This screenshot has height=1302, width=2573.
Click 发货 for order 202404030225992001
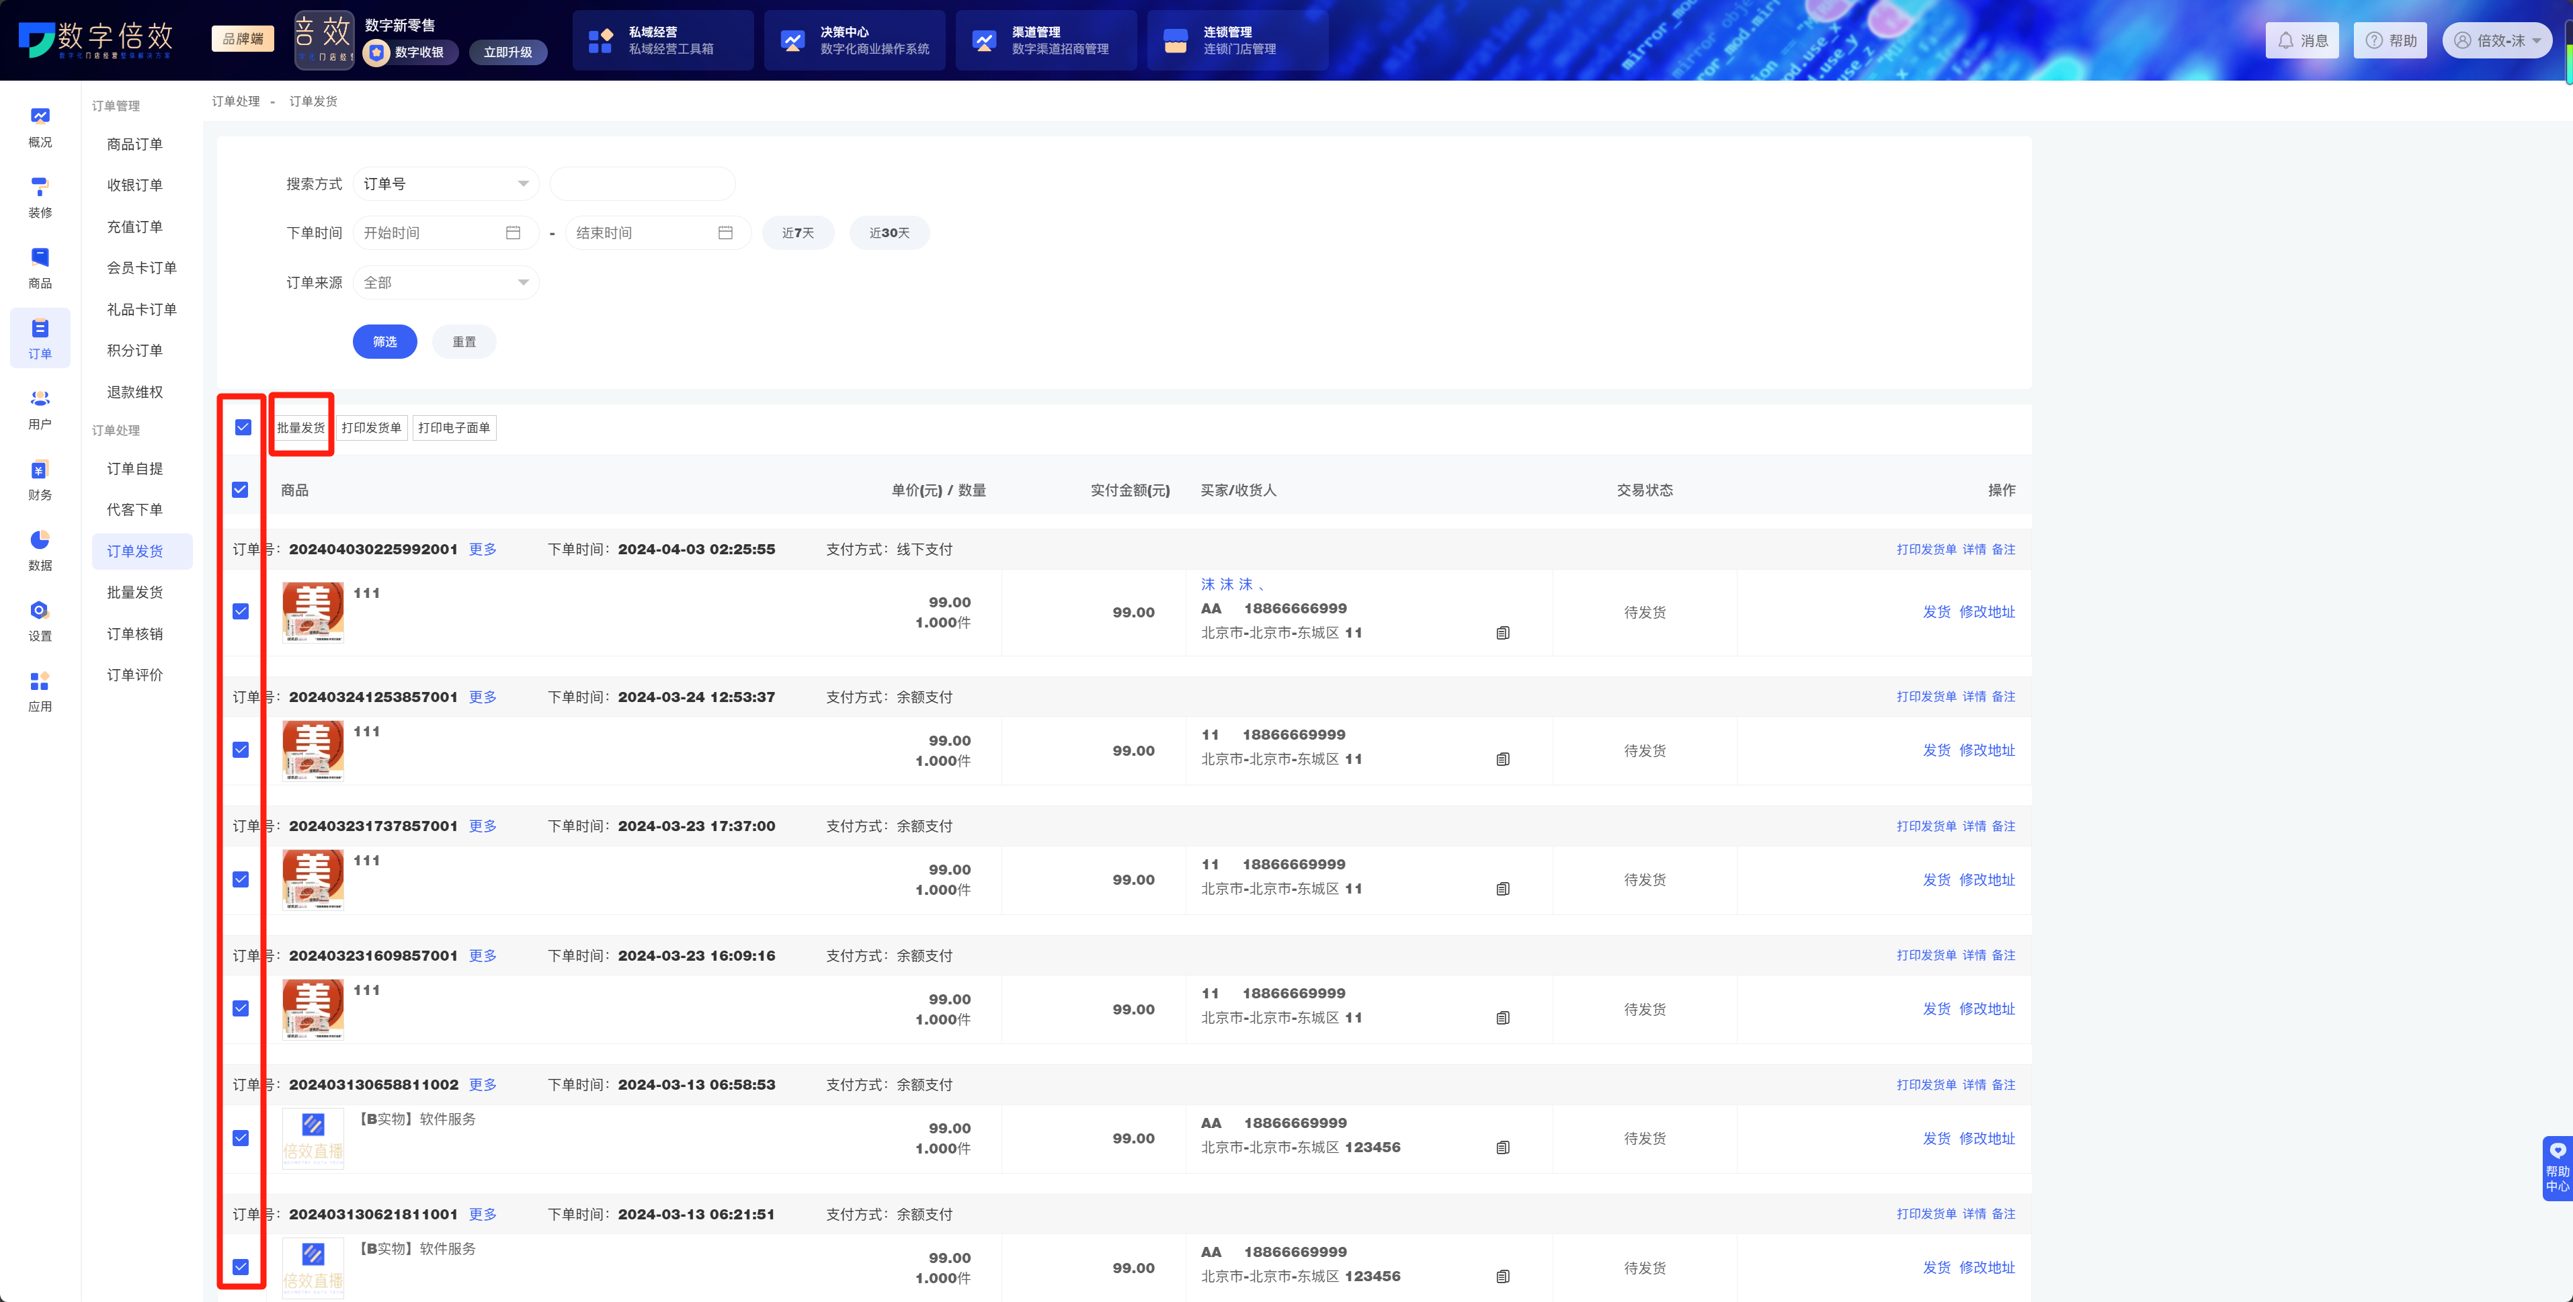tap(1936, 612)
